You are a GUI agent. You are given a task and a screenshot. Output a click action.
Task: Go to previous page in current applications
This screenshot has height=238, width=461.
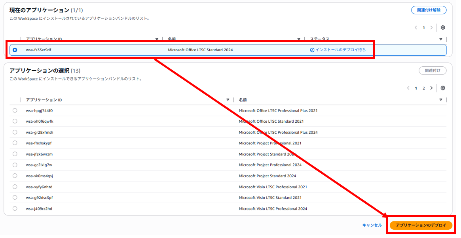pos(416,28)
